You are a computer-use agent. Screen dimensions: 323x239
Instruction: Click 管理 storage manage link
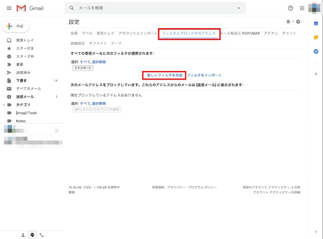tap(71, 193)
